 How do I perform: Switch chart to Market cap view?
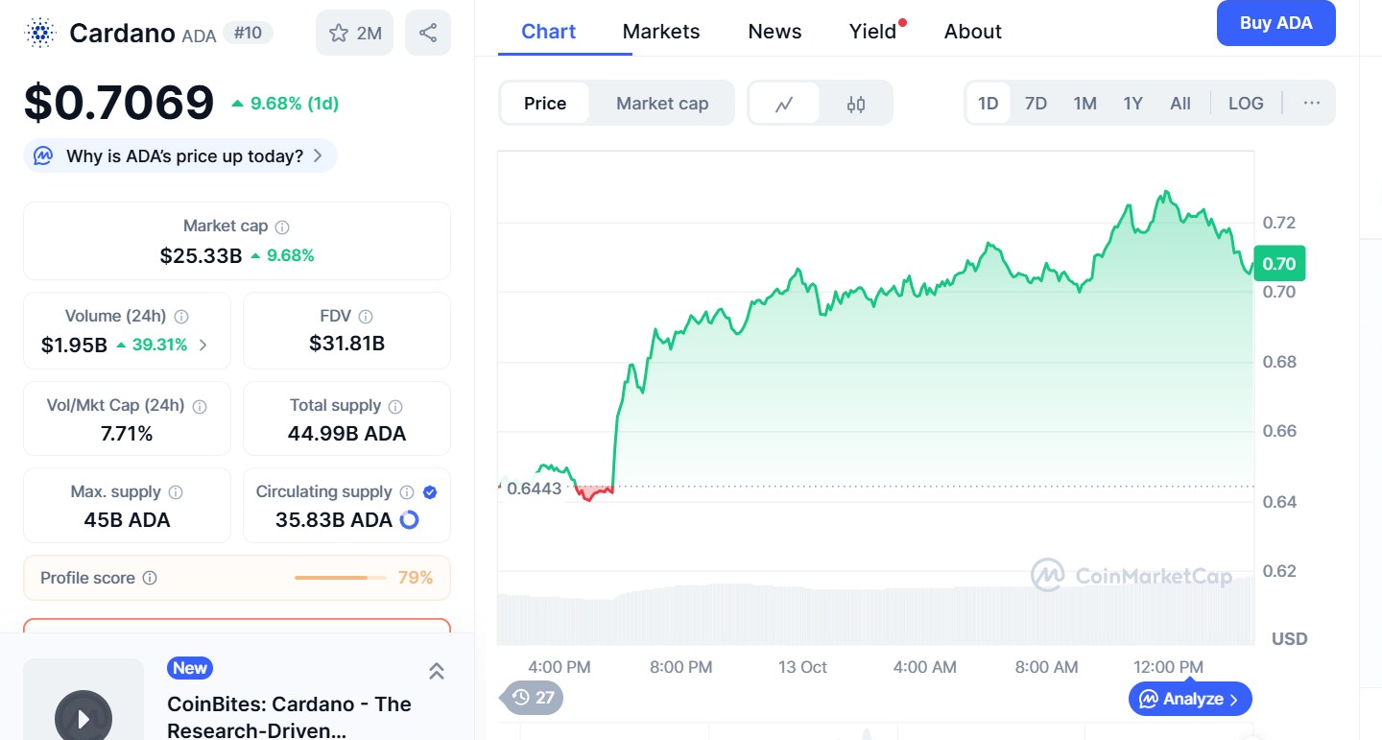click(x=662, y=104)
